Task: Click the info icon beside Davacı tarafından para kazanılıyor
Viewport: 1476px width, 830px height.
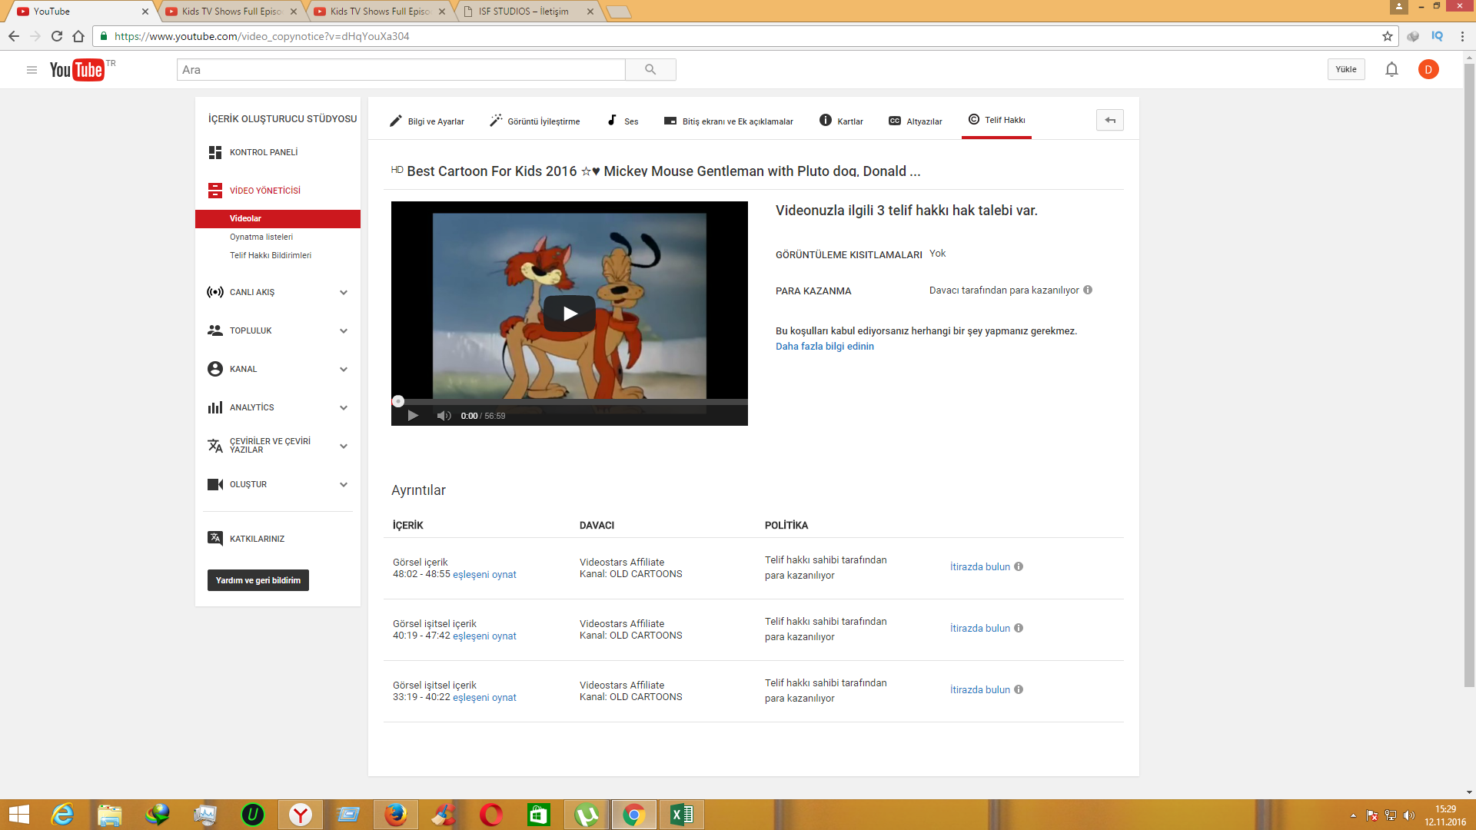Action: click(1088, 290)
